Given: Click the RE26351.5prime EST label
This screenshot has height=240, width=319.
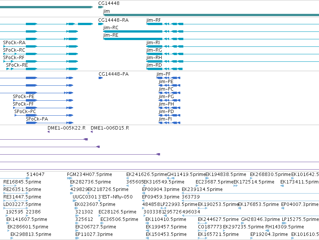Looking at the screenshot, I should [x=22, y=189].
